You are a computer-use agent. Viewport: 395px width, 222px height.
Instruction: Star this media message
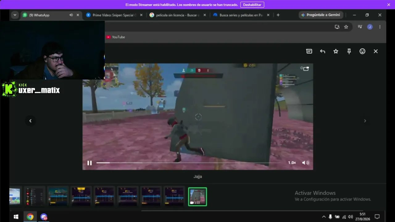coord(336,51)
